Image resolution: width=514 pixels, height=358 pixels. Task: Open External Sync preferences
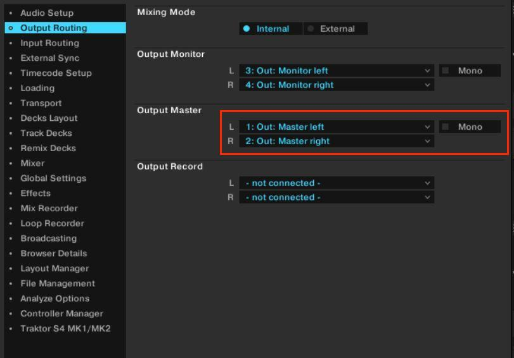pyautogui.click(x=49, y=58)
